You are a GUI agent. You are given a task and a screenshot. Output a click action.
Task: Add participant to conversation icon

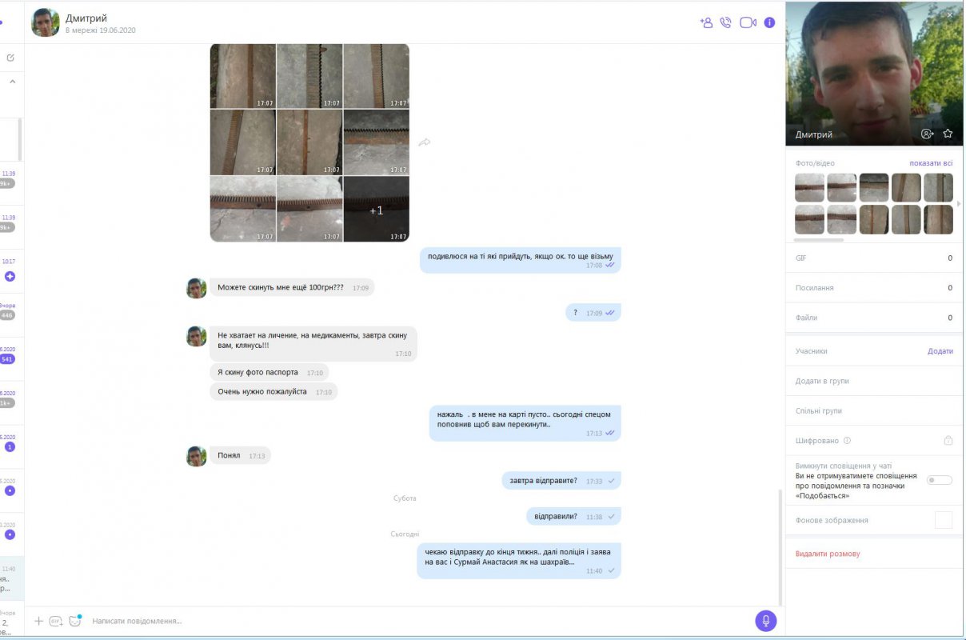(x=705, y=22)
